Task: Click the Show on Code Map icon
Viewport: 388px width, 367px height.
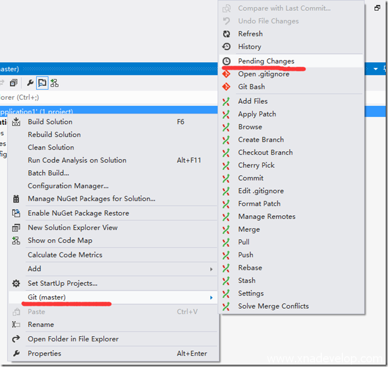Action: point(17,241)
